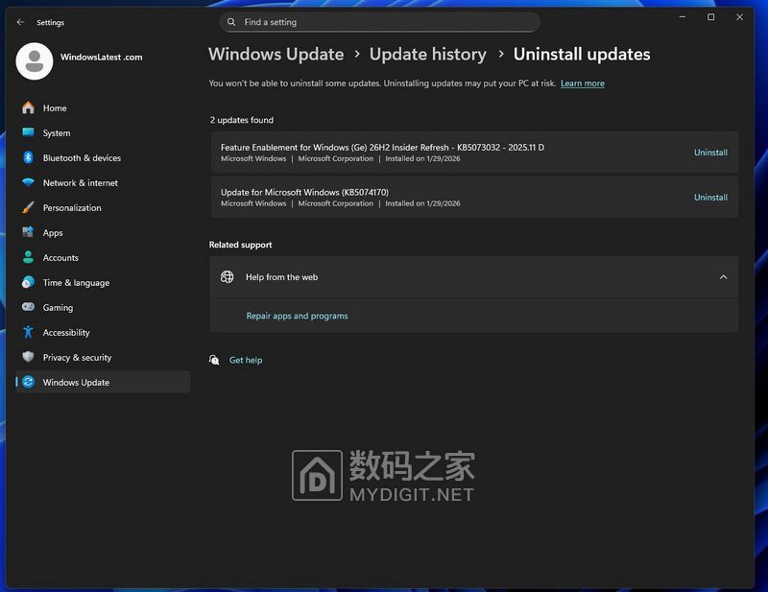Click the Time & language globe-clock icon
The image size is (768, 592).
[x=29, y=282]
